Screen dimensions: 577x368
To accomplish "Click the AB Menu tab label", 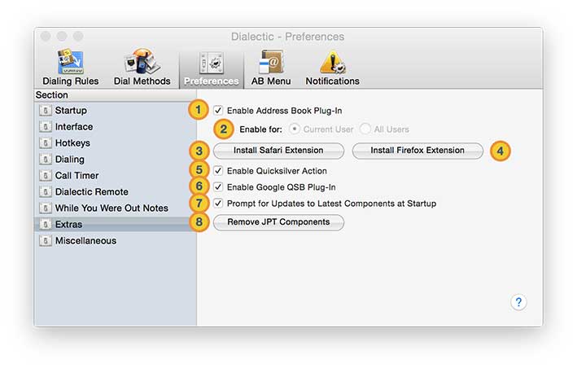I will pos(271,81).
